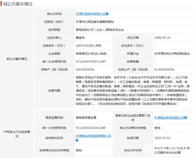This screenshot has height=158, width=193.
Task: Click the 批准日期 label
Action: 133,138
